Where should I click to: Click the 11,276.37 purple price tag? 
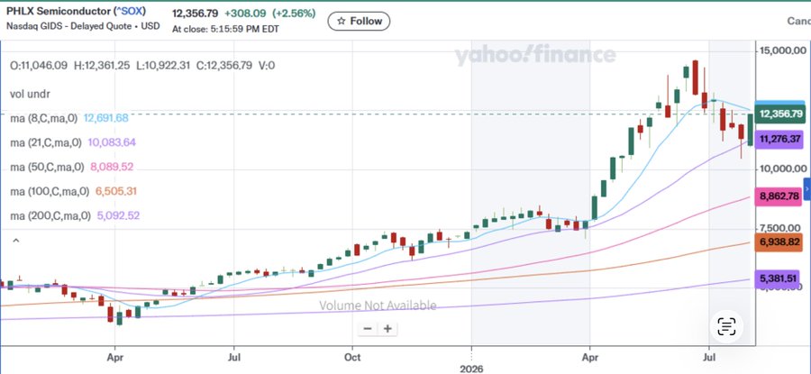tap(780, 139)
